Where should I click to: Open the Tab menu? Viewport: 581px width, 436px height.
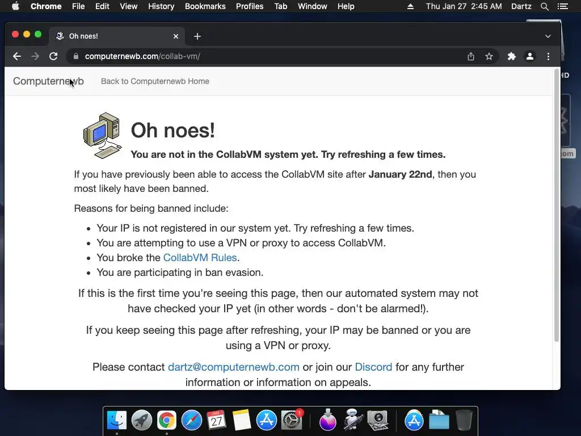[280, 6]
